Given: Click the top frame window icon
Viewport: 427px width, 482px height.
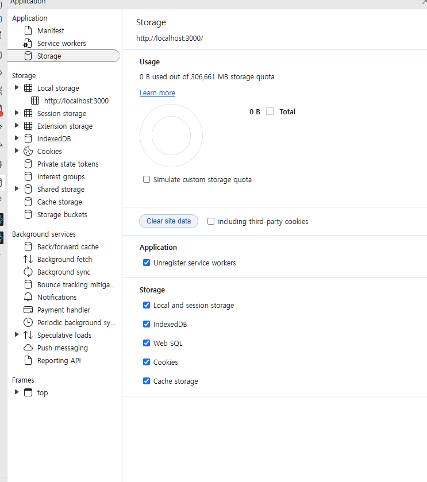Looking at the screenshot, I should point(28,392).
